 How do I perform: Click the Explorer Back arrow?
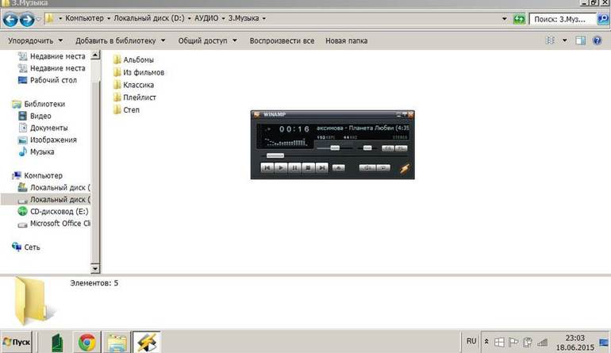(x=10, y=19)
